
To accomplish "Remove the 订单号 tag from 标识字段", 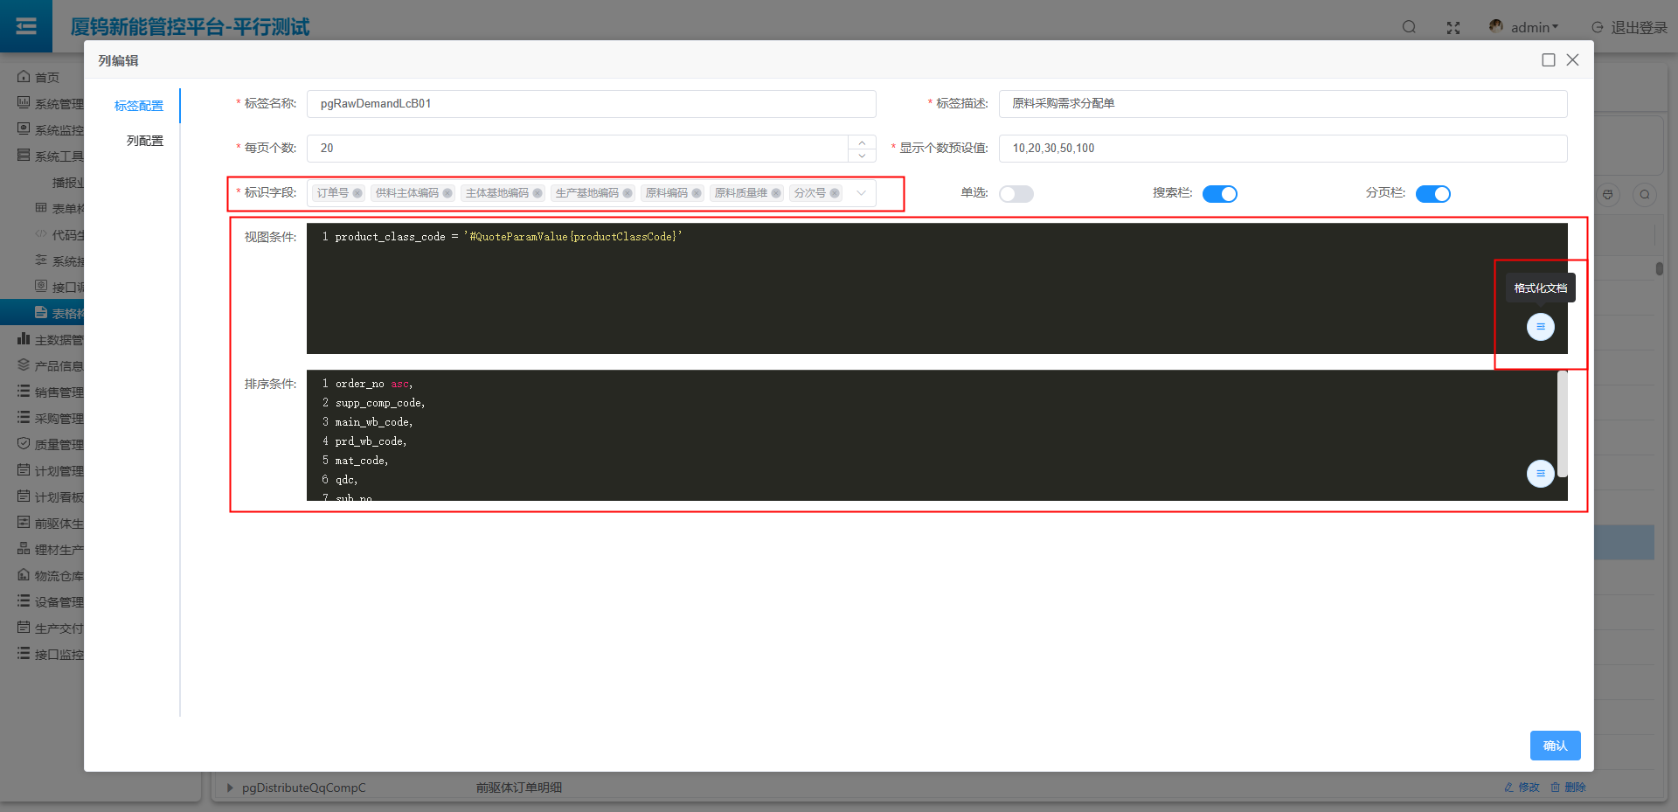I will 357,193.
